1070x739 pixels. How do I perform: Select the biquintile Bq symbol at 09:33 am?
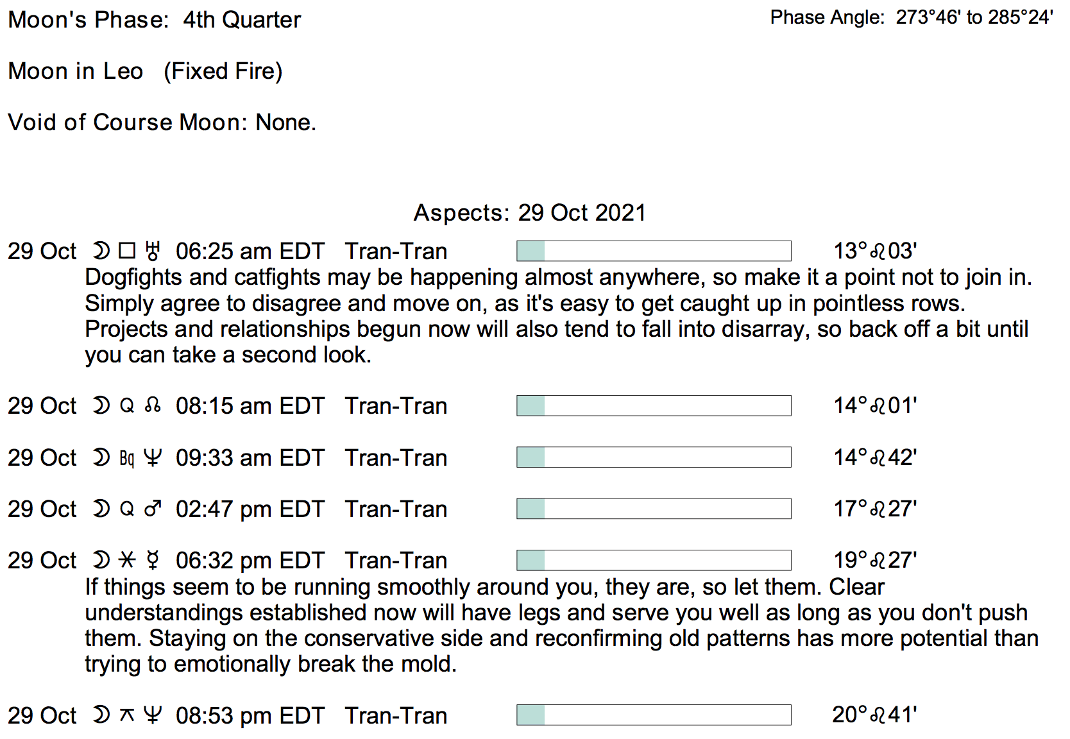point(127,458)
